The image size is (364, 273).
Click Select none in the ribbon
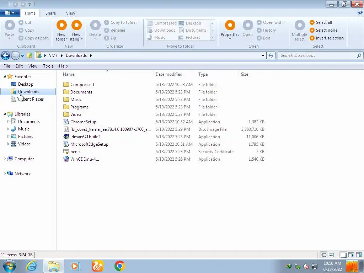323,30
